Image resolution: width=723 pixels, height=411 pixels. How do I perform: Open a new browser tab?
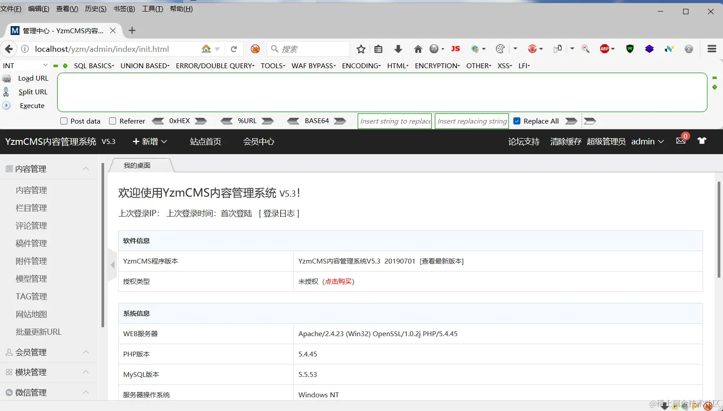[132, 31]
